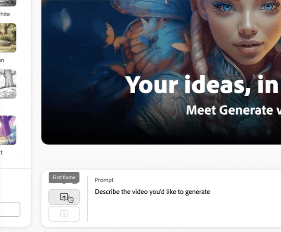The width and height of the screenshot is (281, 232).
Task: Select the pencil sketch tree style thumbnail
Action: tap(8, 84)
